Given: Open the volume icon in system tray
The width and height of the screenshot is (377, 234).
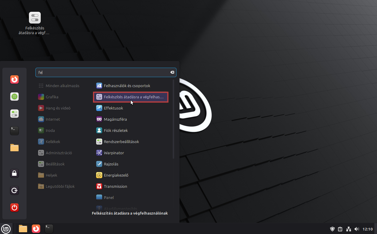Looking at the screenshot, I should 357,229.
